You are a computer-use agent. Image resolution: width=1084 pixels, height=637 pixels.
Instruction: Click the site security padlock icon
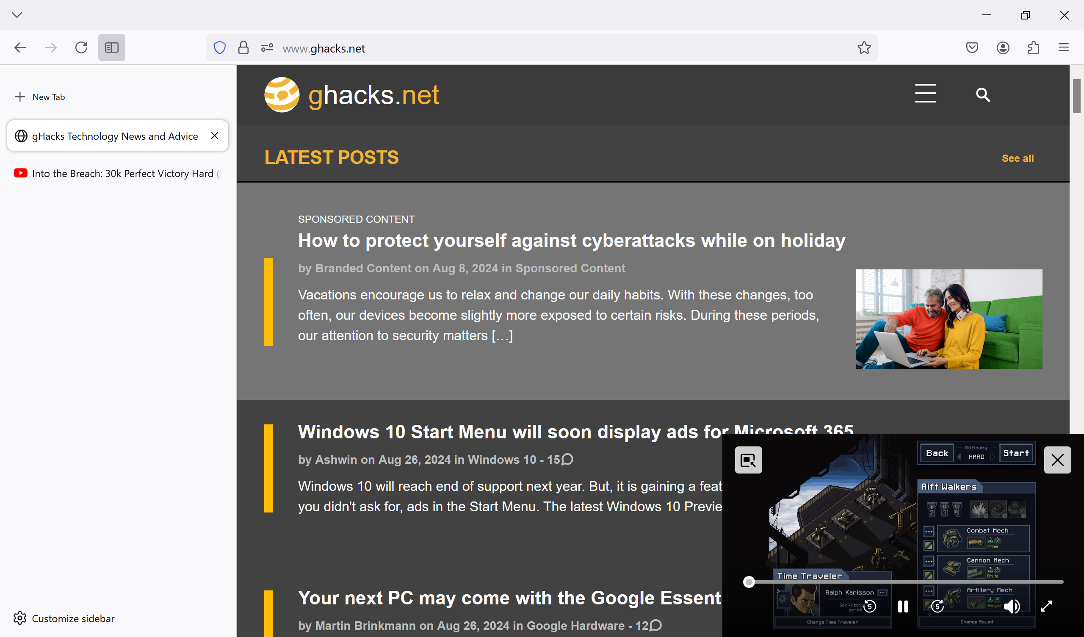(x=243, y=47)
